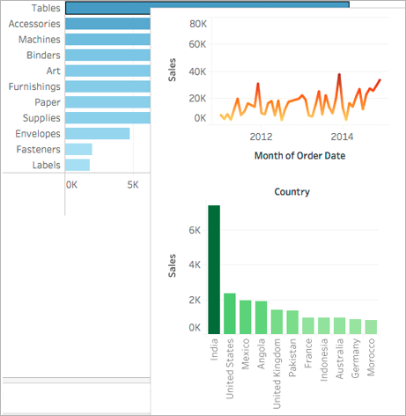406x416 pixels.
Task: Select the Angola bar
Action: (261, 317)
